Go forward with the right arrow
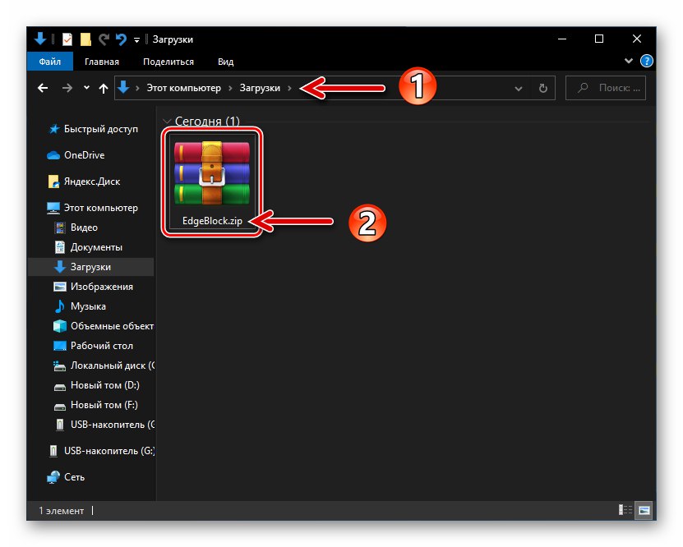 67,89
